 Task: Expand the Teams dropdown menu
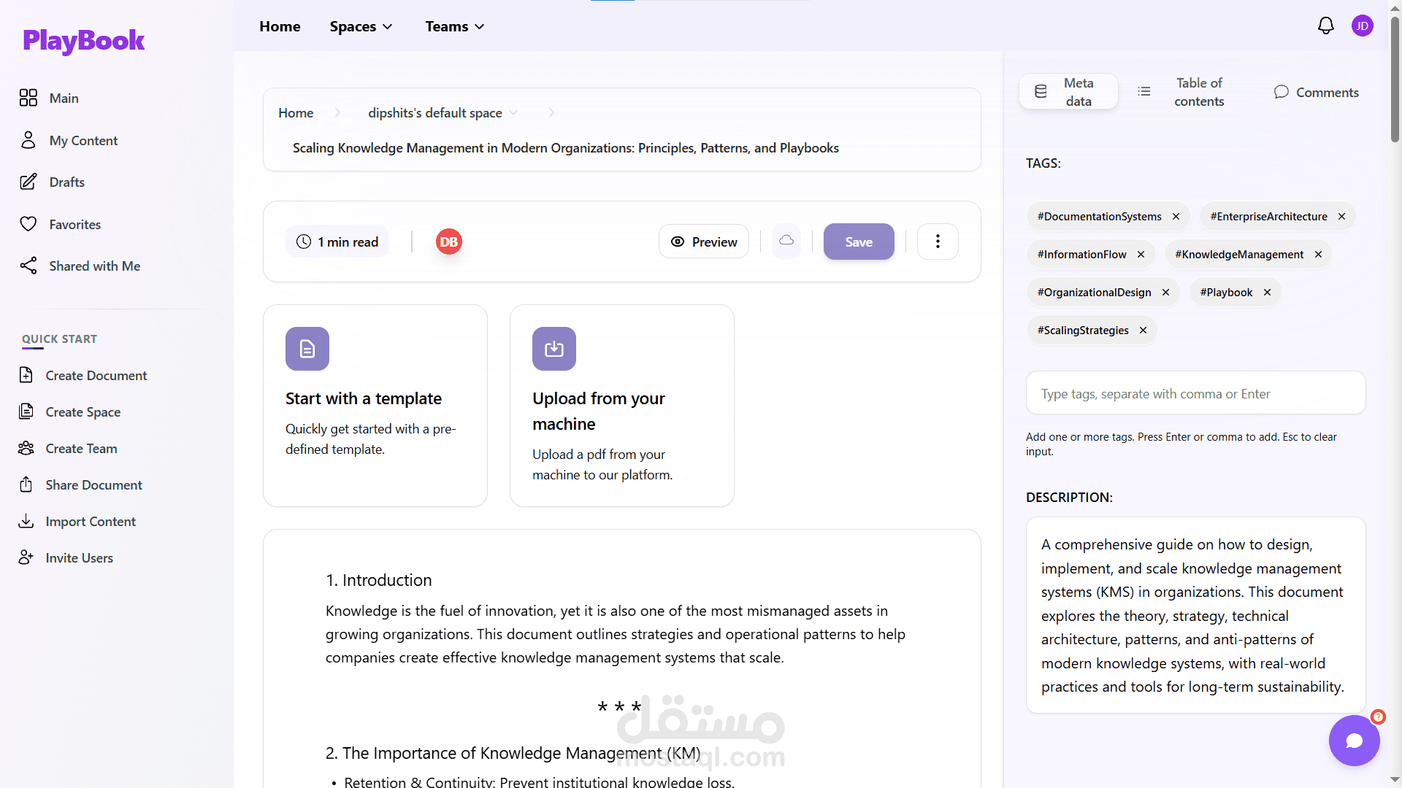(455, 27)
